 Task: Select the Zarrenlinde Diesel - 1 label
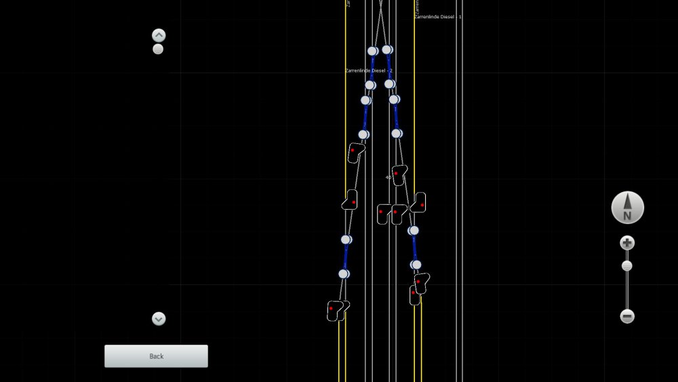pos(438,16)
